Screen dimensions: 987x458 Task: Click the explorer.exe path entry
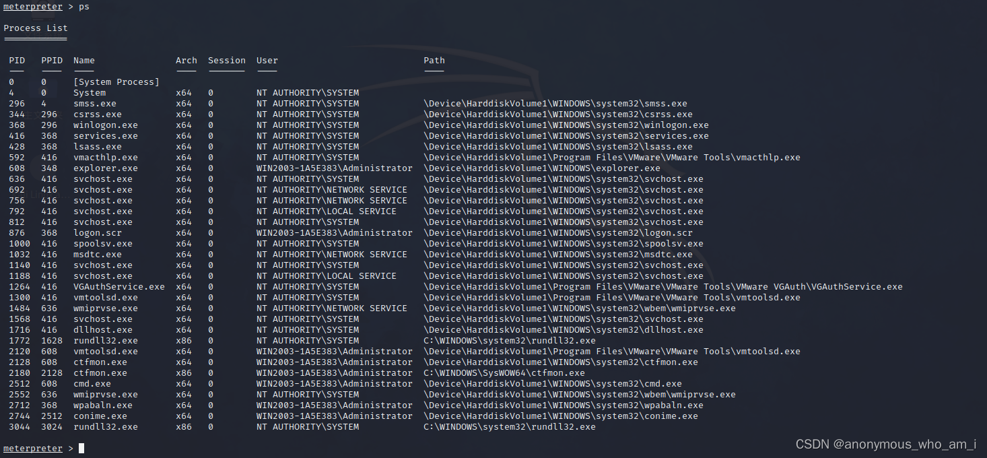(542, 168)
